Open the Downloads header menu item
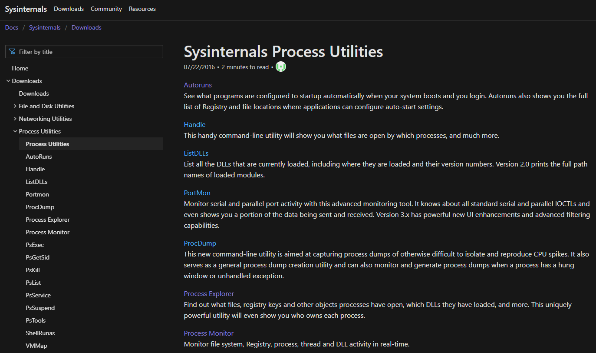 [69, 9]
